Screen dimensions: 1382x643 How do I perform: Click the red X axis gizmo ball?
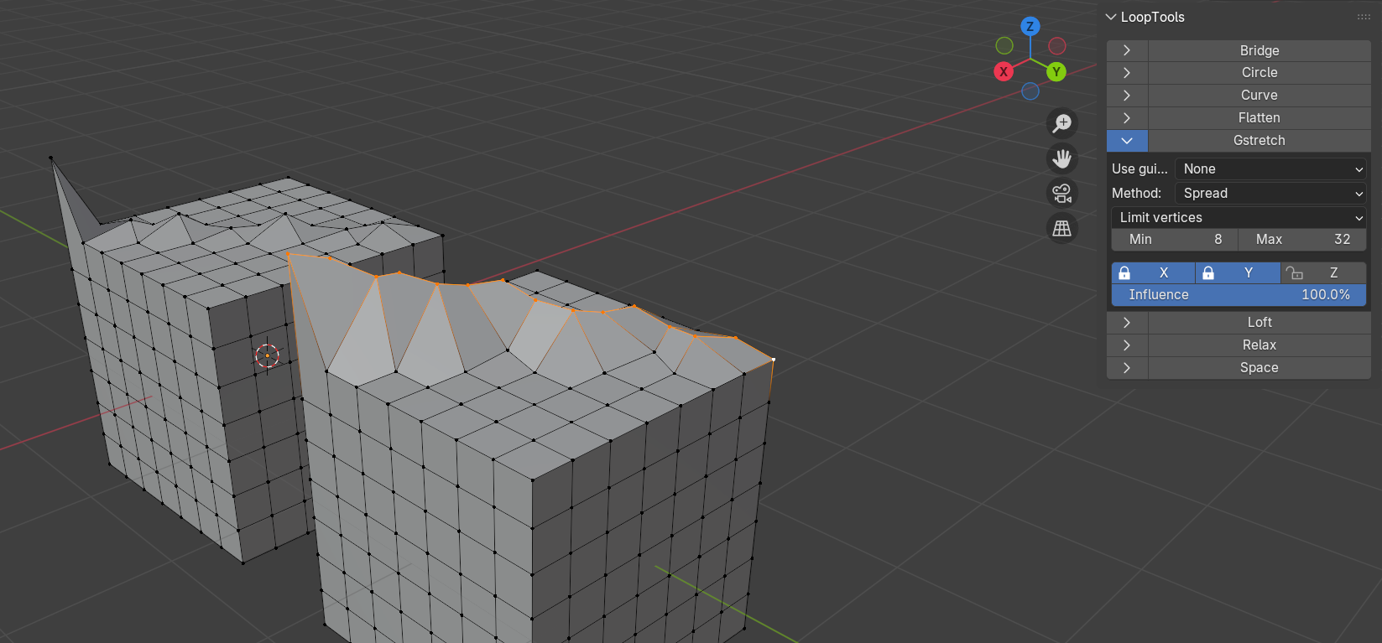1004,71
